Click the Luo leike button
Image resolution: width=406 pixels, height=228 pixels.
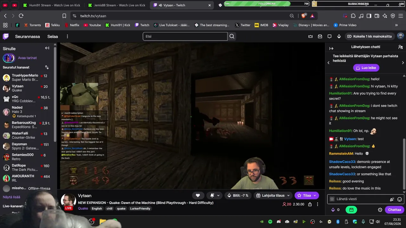[x=366, y=68]
